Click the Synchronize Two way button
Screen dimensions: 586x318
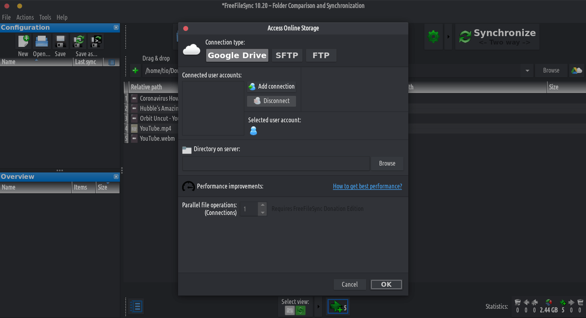pos(497,37)
